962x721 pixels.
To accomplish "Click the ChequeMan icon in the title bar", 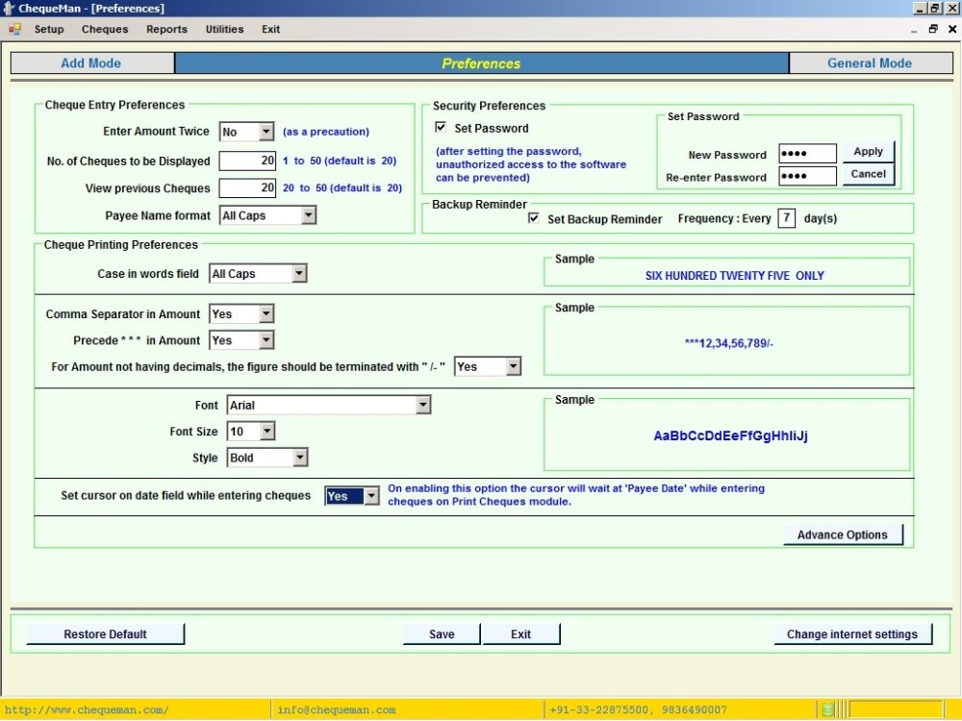I will point(8,8).
